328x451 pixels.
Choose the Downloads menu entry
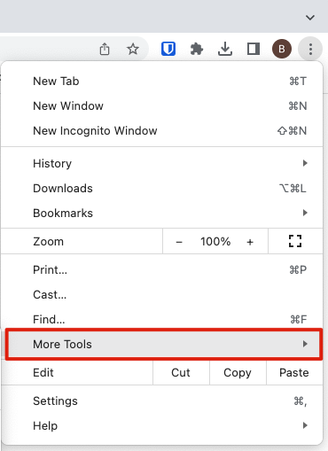pyautogui.click(x=162, y=188)
